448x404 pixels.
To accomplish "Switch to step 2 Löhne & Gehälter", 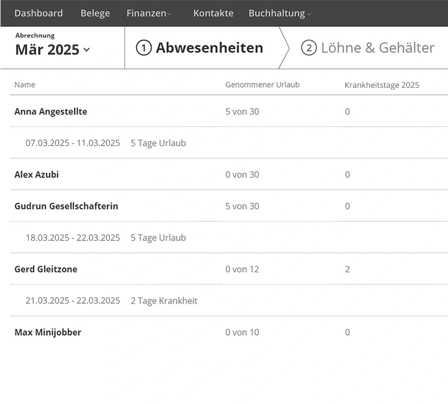I will (377, 48).
